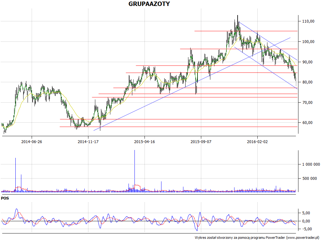Select the 2014-06-26 date label
This screenshot has width=321, height=241.
pyautogui.click(x=32, y=142)
